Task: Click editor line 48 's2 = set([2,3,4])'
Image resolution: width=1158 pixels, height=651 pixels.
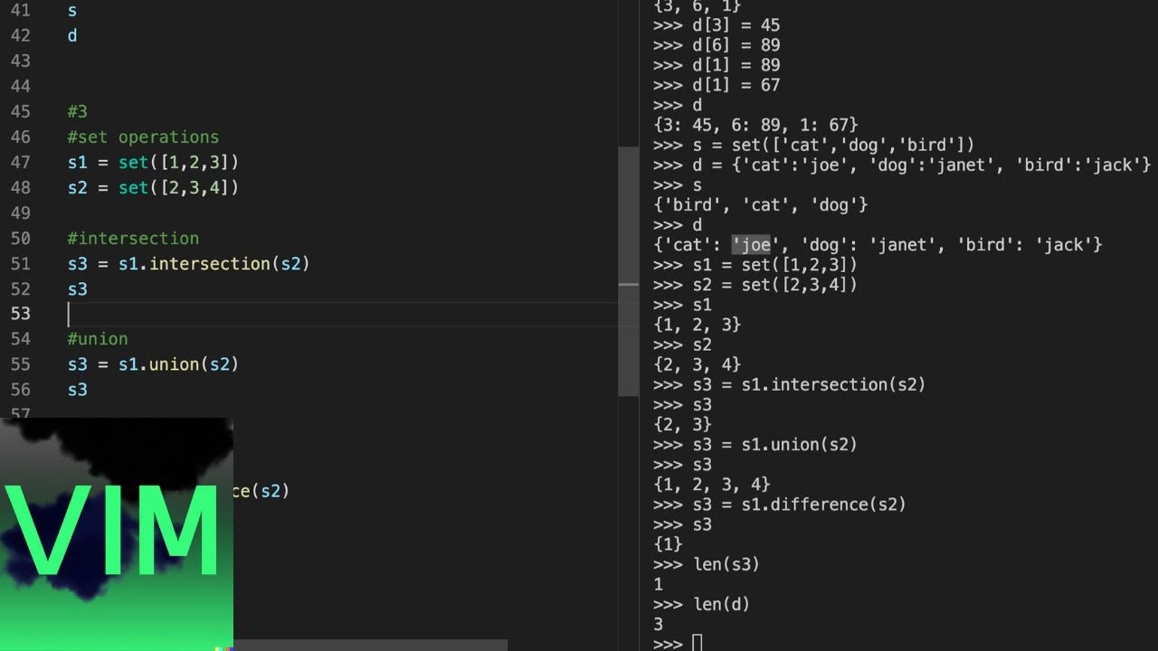Action: point(153,187)
